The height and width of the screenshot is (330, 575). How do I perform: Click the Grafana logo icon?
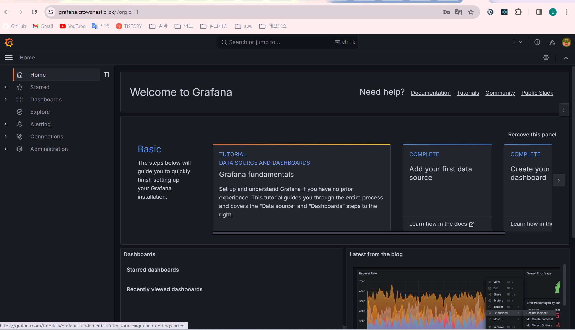pos(9,42)
